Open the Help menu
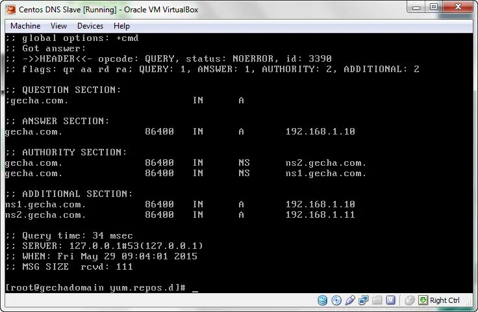 [121, 26]
